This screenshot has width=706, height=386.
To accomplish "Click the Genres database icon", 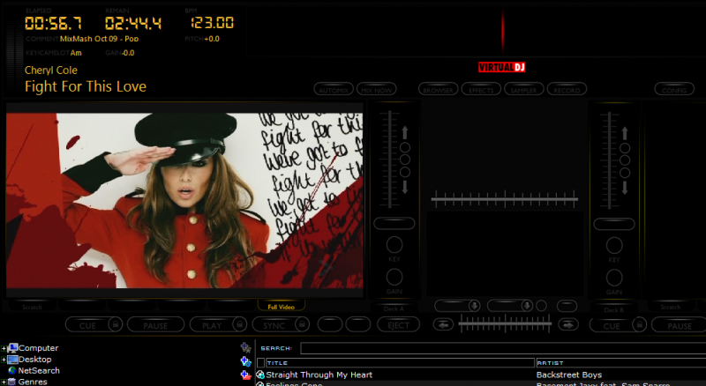I will [x=12, y=382].
